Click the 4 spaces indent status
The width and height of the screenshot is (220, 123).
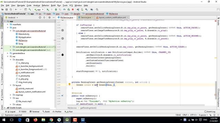tap(203, 115)
